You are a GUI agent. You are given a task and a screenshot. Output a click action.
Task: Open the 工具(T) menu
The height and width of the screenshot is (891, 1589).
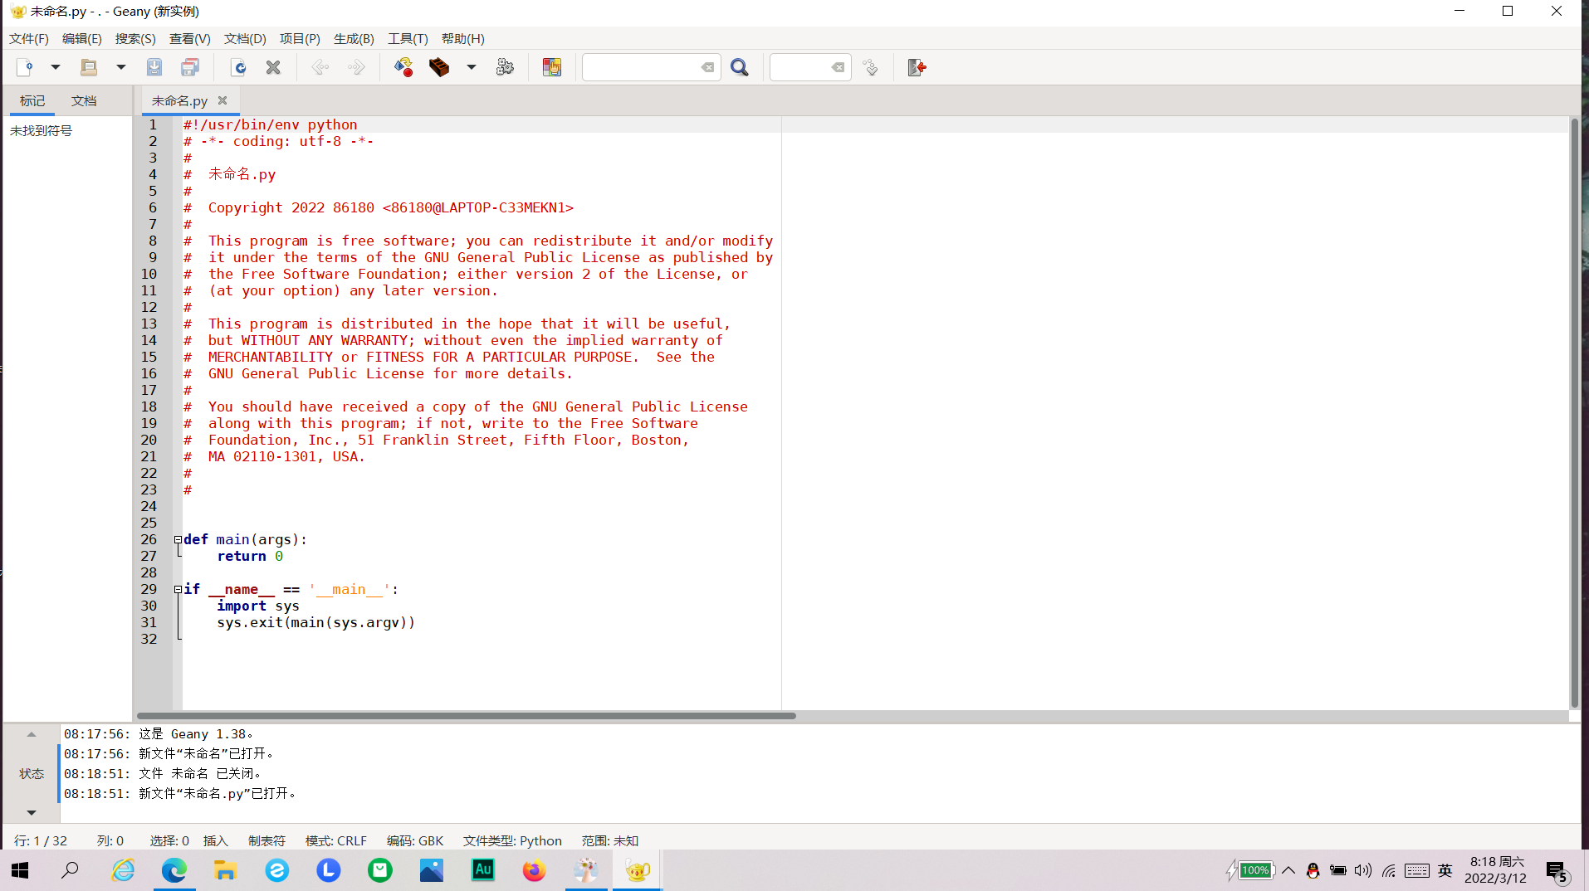(x=408, y=39)
